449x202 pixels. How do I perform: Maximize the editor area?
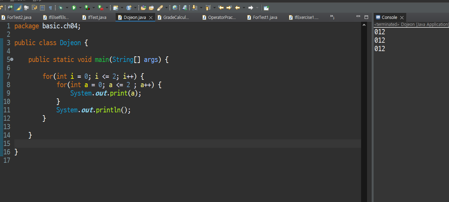(366, 17)
